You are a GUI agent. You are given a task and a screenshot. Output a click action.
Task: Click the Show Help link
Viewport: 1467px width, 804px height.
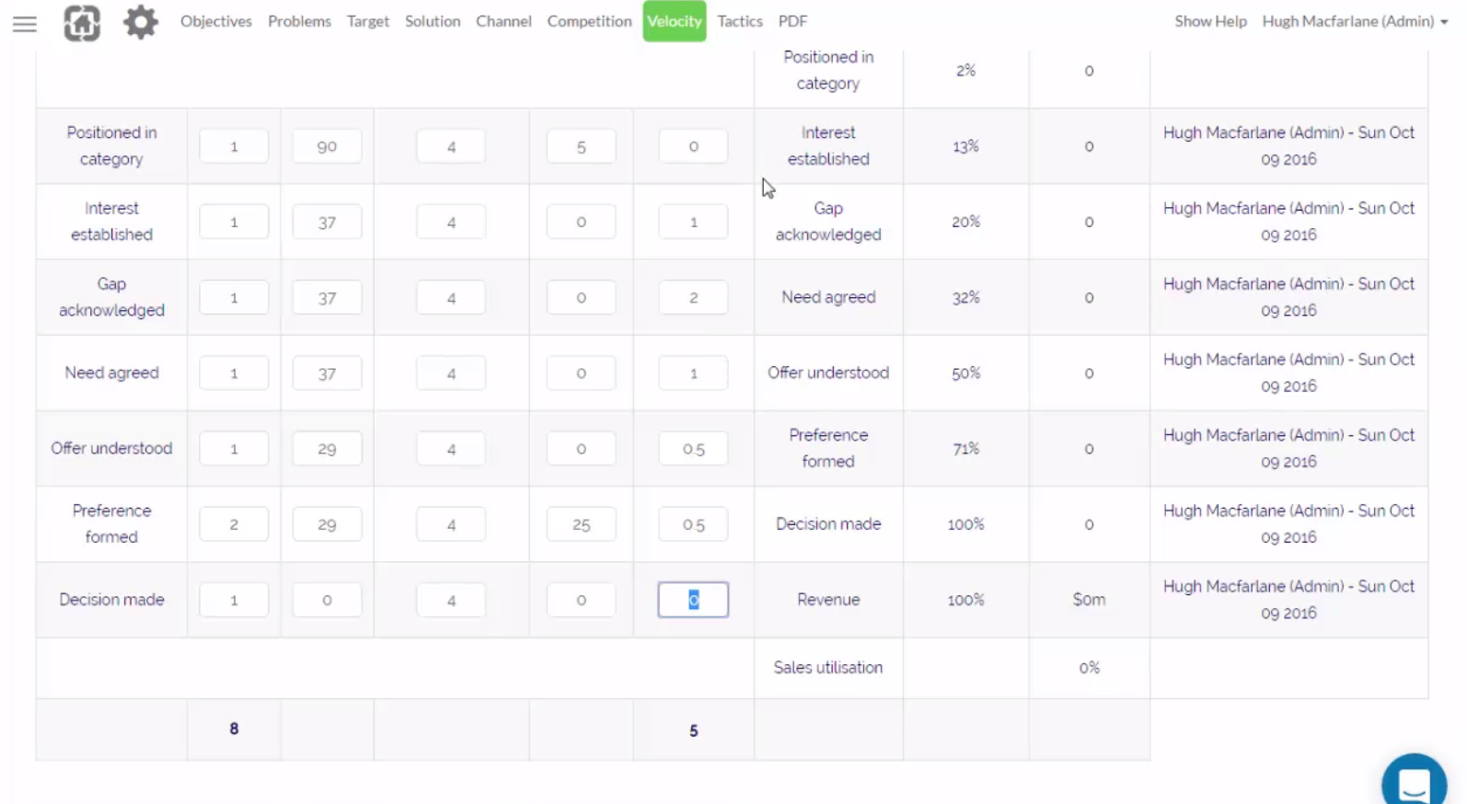click(x=1210, y=21)
